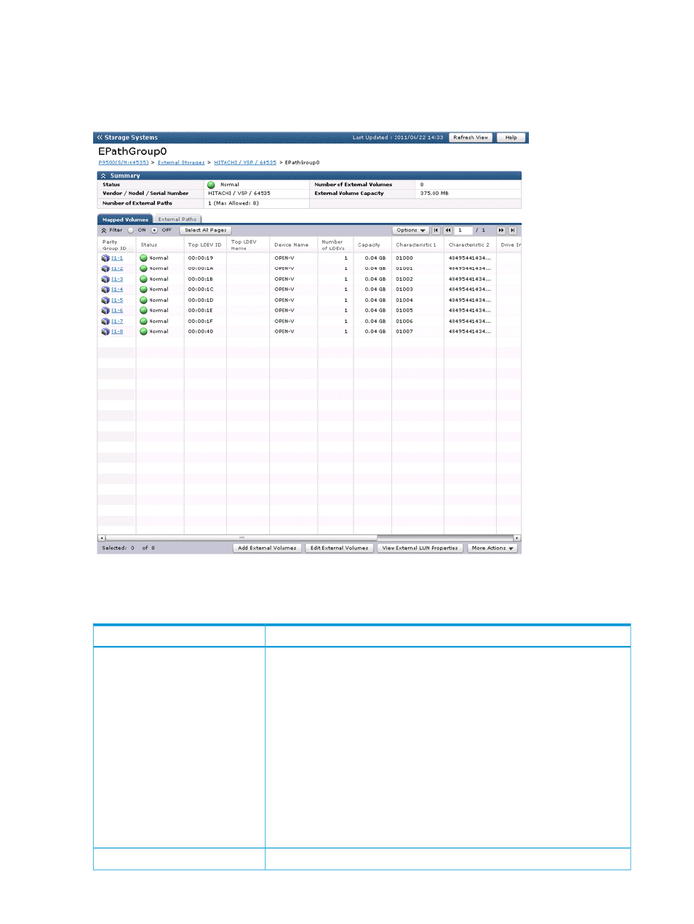Click parity group icon for E1-7

tap(105, 322)
